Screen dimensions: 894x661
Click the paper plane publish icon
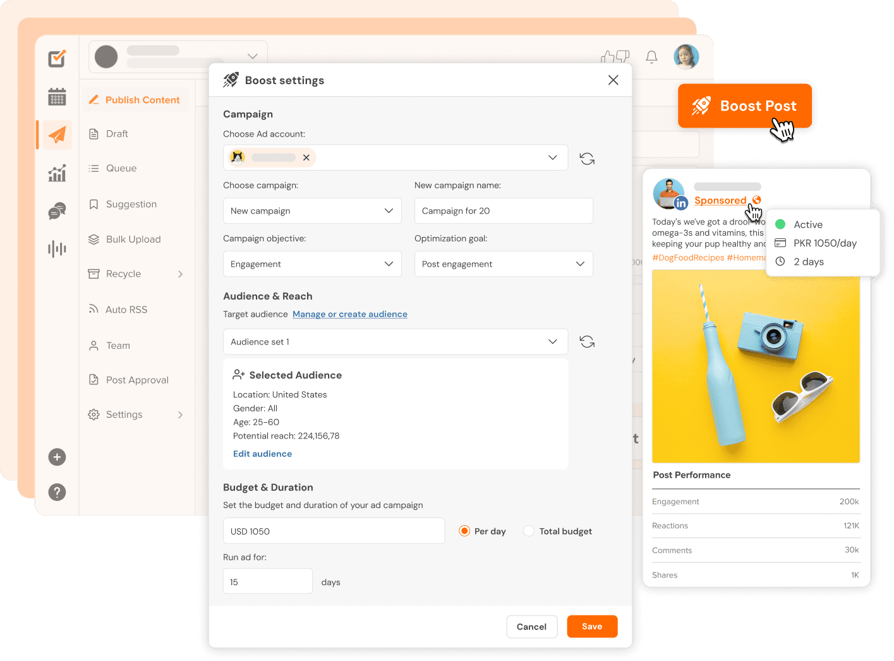click(x=57, y=135)
